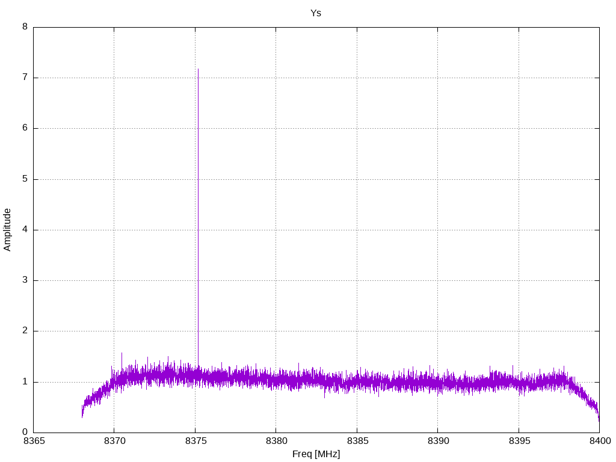Click x-axis tick label 8395
Viewport: 616px width, 462px height.
pos(519,441)
